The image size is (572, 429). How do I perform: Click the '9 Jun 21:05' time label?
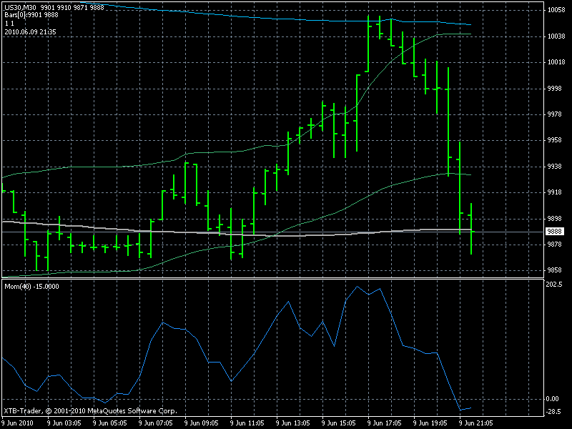pyautogui.click(x=476, y=423)
